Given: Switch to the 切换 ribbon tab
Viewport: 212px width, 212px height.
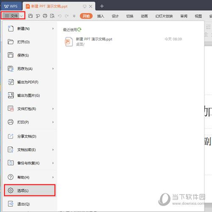Looking at the screenshot, I should (x=130, y=16).
